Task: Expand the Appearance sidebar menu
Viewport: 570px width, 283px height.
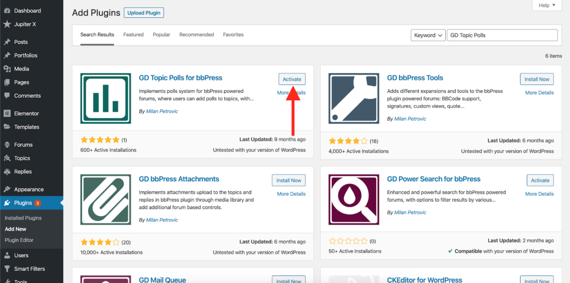Action: click(x=28, y=189)
